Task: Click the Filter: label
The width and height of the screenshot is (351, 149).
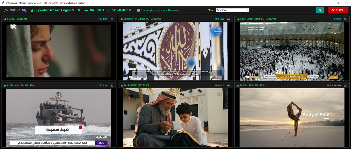Action: point(210,10)
